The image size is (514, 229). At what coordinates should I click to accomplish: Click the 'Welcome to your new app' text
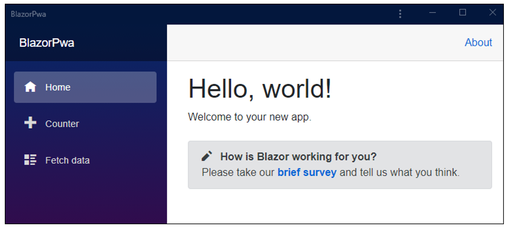(x=250, y=117)
